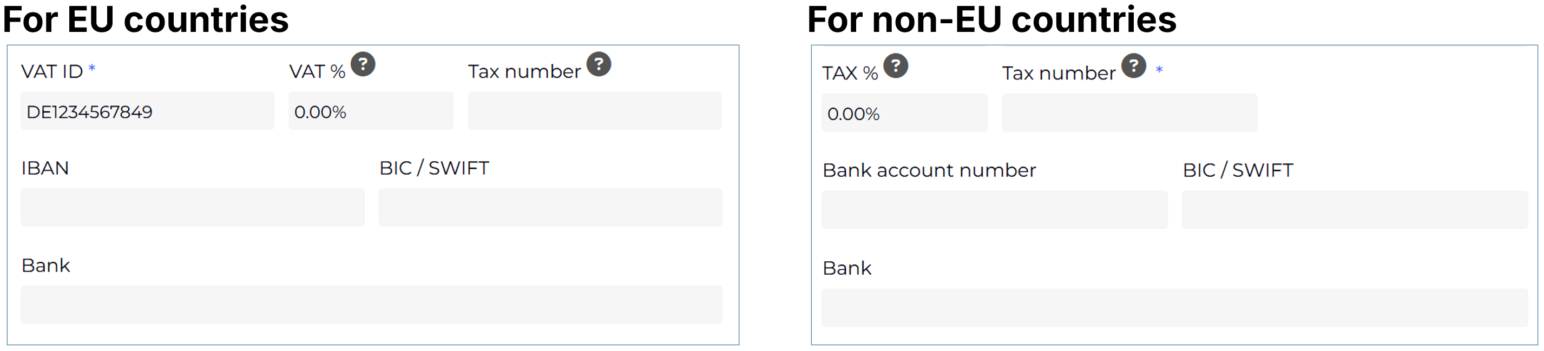Image resolution: width=1544 pixels, height=351 pixels.
Task: Open the help tooltip next to TAX %
Action: coord(896,66)
